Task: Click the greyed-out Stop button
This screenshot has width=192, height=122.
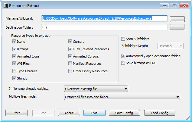Action: tap(43, 113)
